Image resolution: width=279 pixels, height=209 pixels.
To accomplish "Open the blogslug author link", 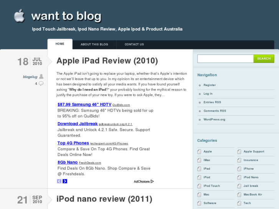I will pos(30,77).
